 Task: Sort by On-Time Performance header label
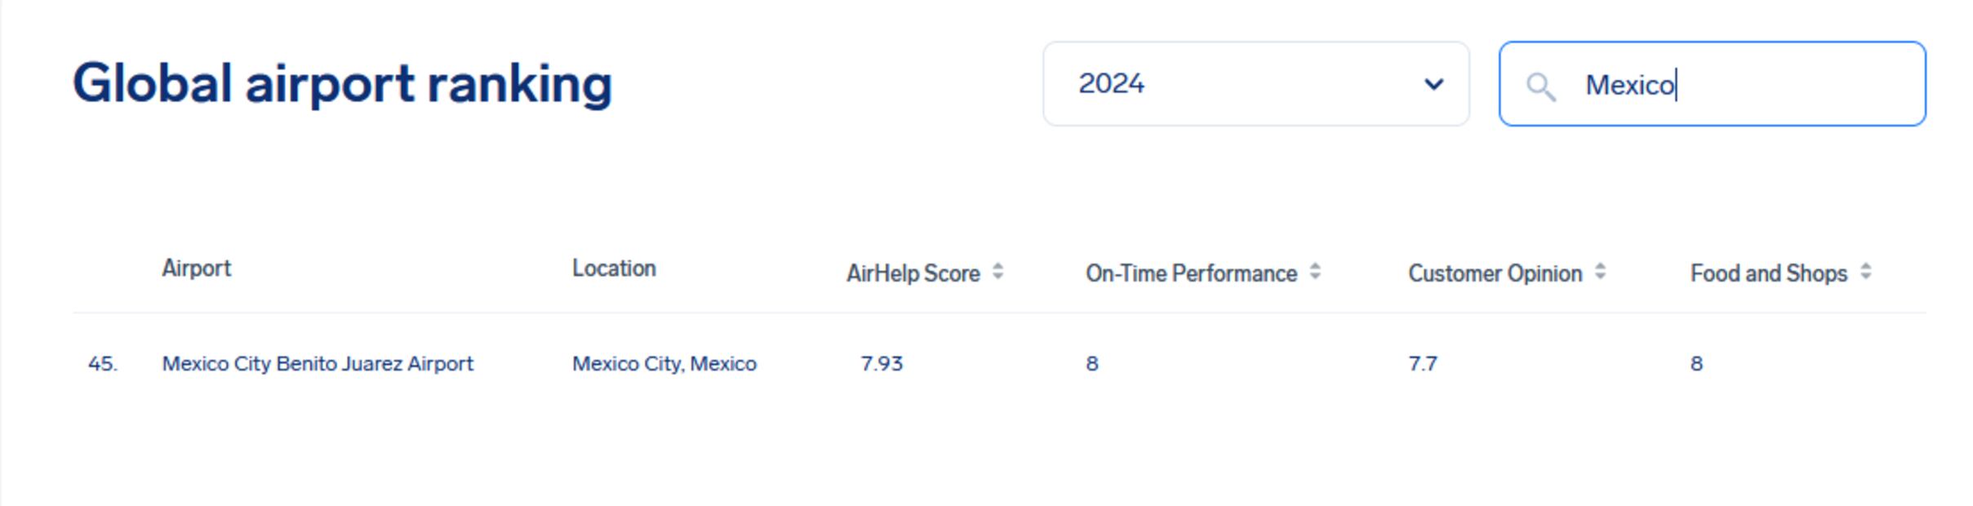point(1191,273)
